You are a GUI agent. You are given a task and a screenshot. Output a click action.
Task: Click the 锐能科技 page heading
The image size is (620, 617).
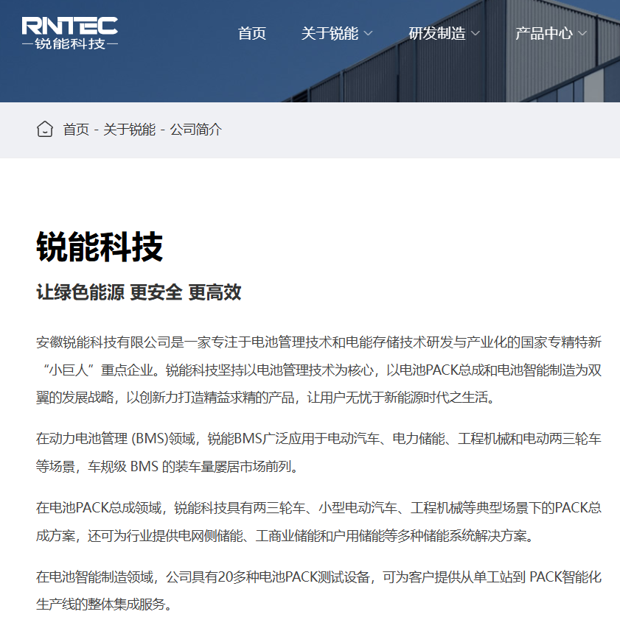[100, 247]
